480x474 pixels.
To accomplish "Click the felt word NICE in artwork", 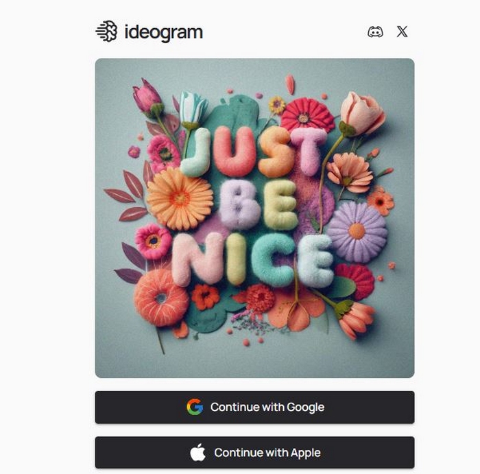I will coord(253,260).
